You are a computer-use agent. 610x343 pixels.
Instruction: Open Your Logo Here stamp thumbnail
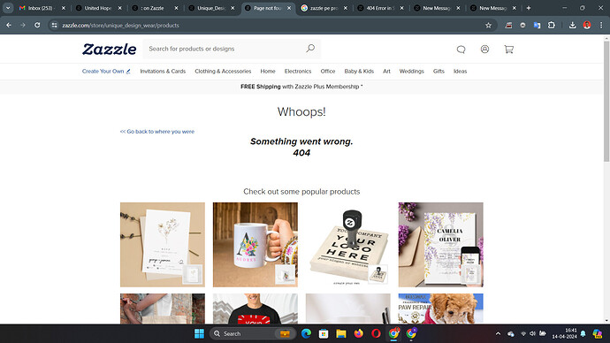[x=347, y=245]
